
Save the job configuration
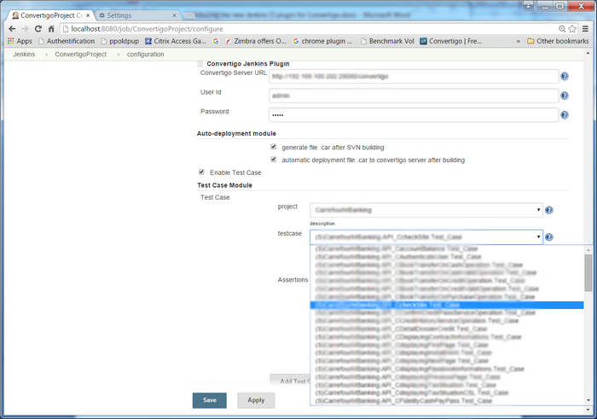210,400
